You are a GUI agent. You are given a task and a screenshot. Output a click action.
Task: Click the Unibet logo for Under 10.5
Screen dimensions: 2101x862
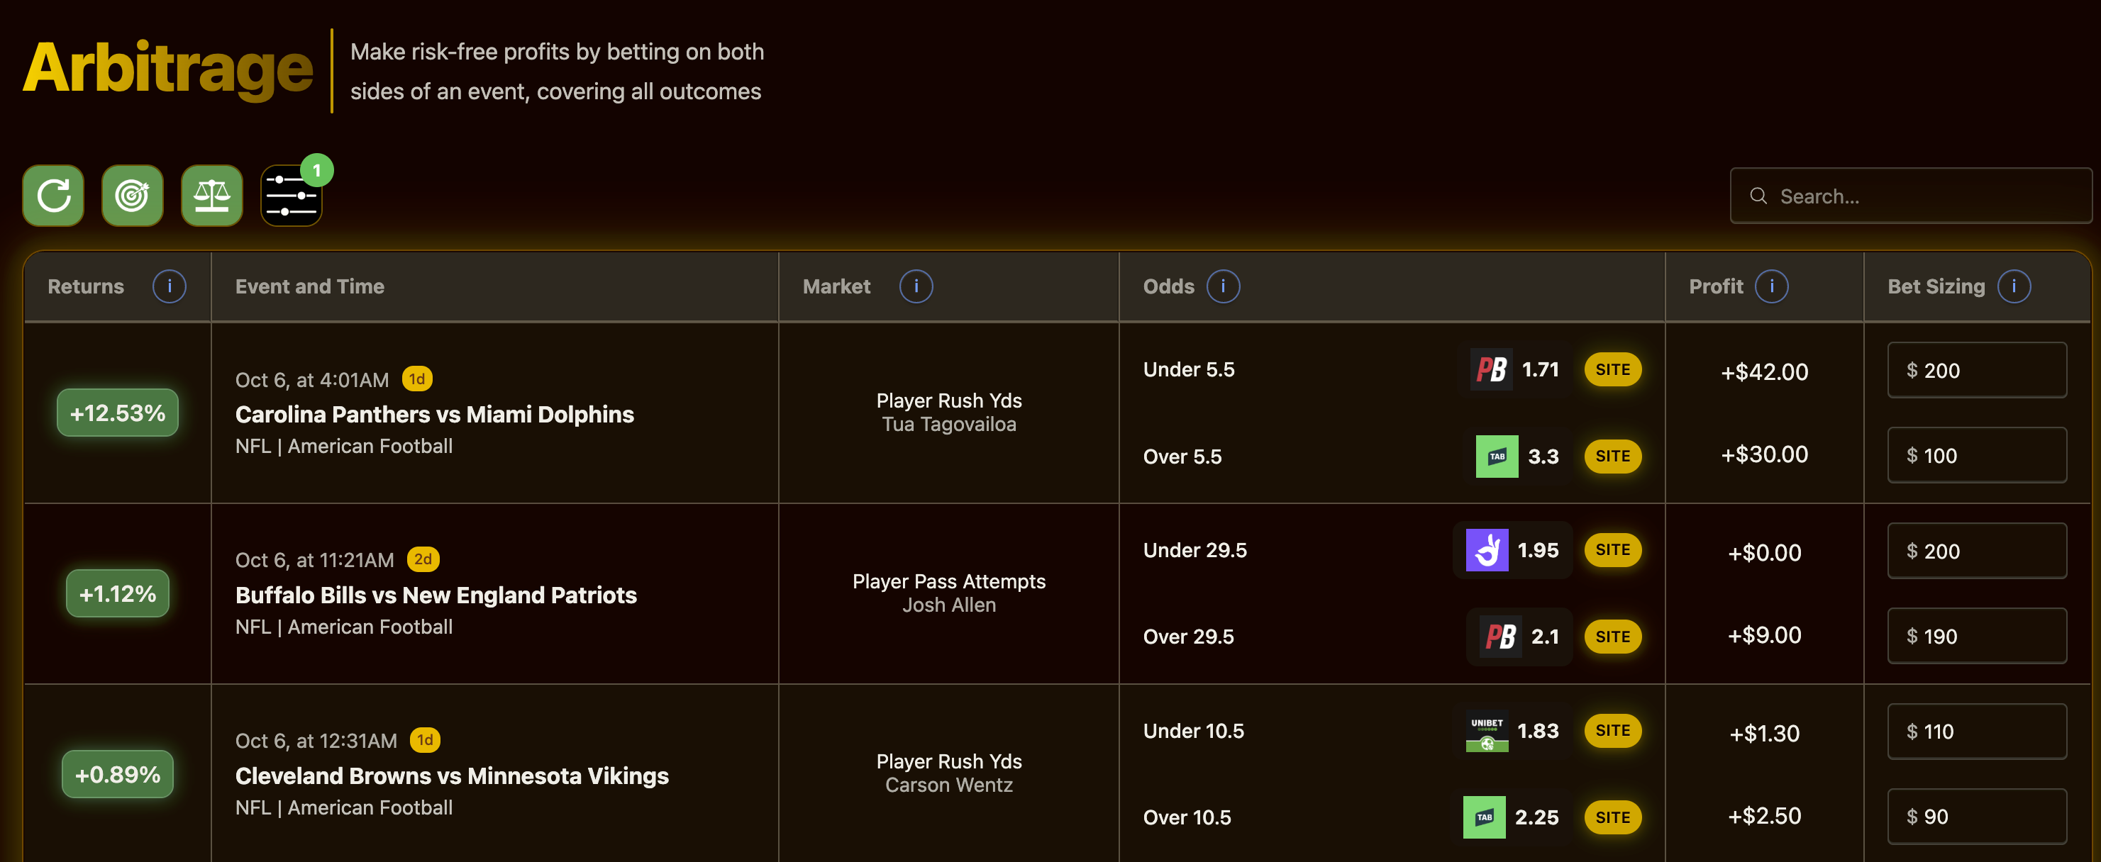[1486, 732]
